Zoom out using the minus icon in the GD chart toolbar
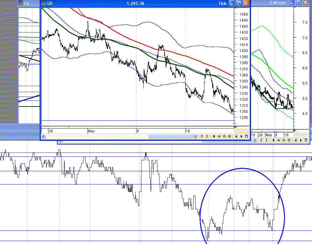 (x=224, y=136)
